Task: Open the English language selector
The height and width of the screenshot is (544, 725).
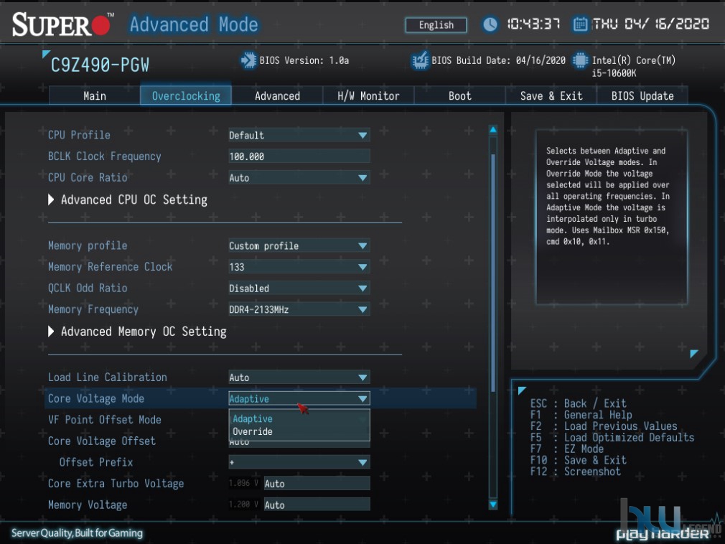Action: point(436,25)
